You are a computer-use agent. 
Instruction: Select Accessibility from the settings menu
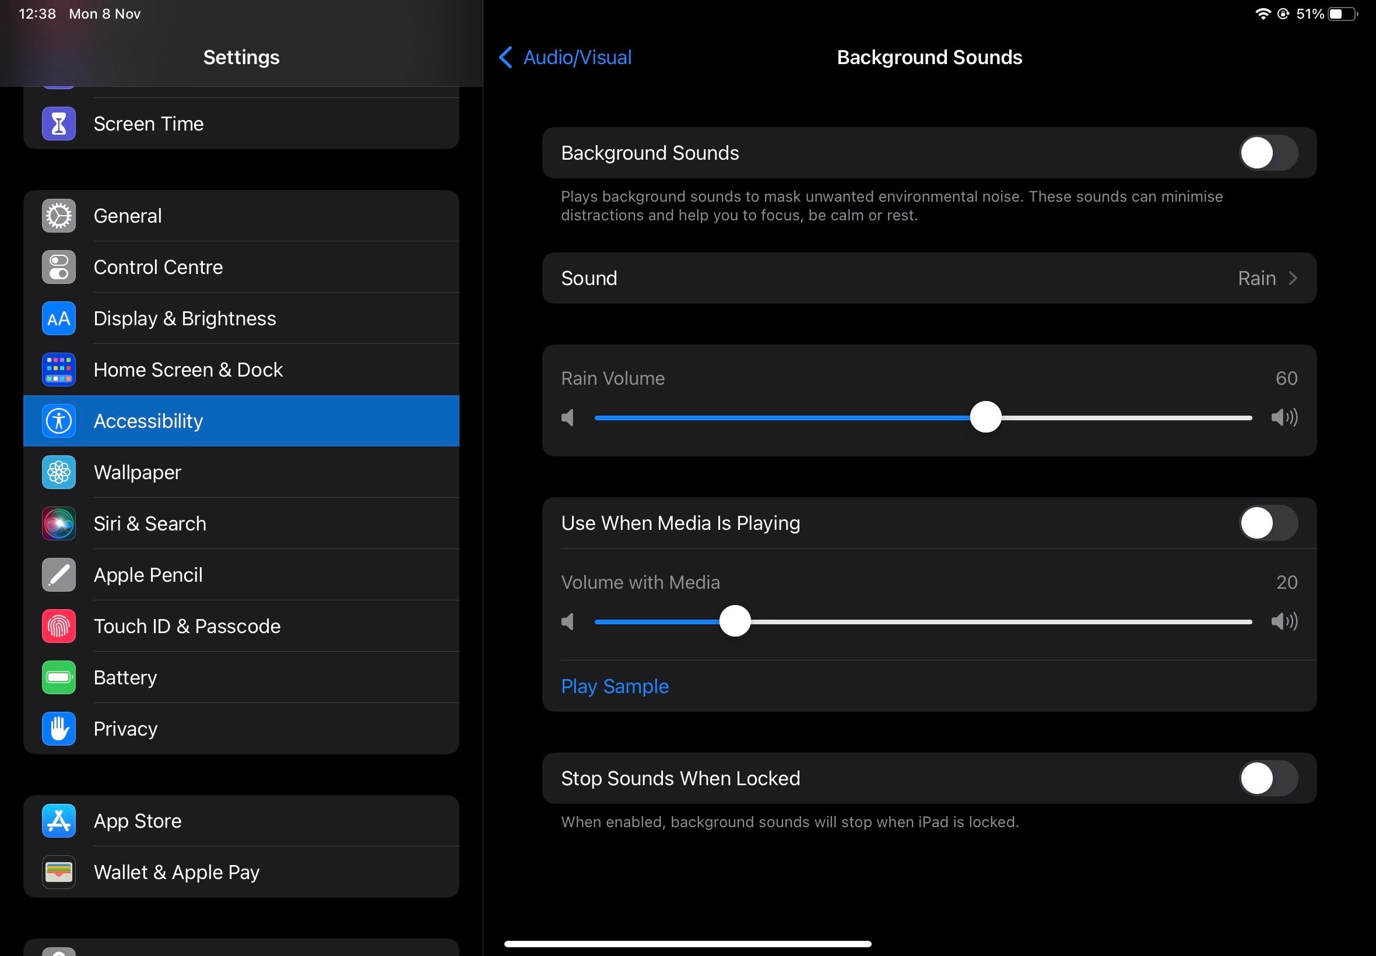coord(240,421)
